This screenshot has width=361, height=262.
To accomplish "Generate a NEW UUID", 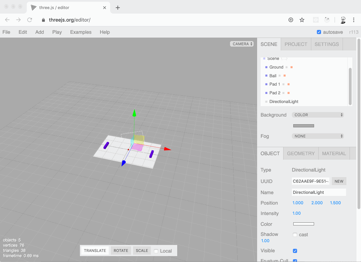I will 339,181.
